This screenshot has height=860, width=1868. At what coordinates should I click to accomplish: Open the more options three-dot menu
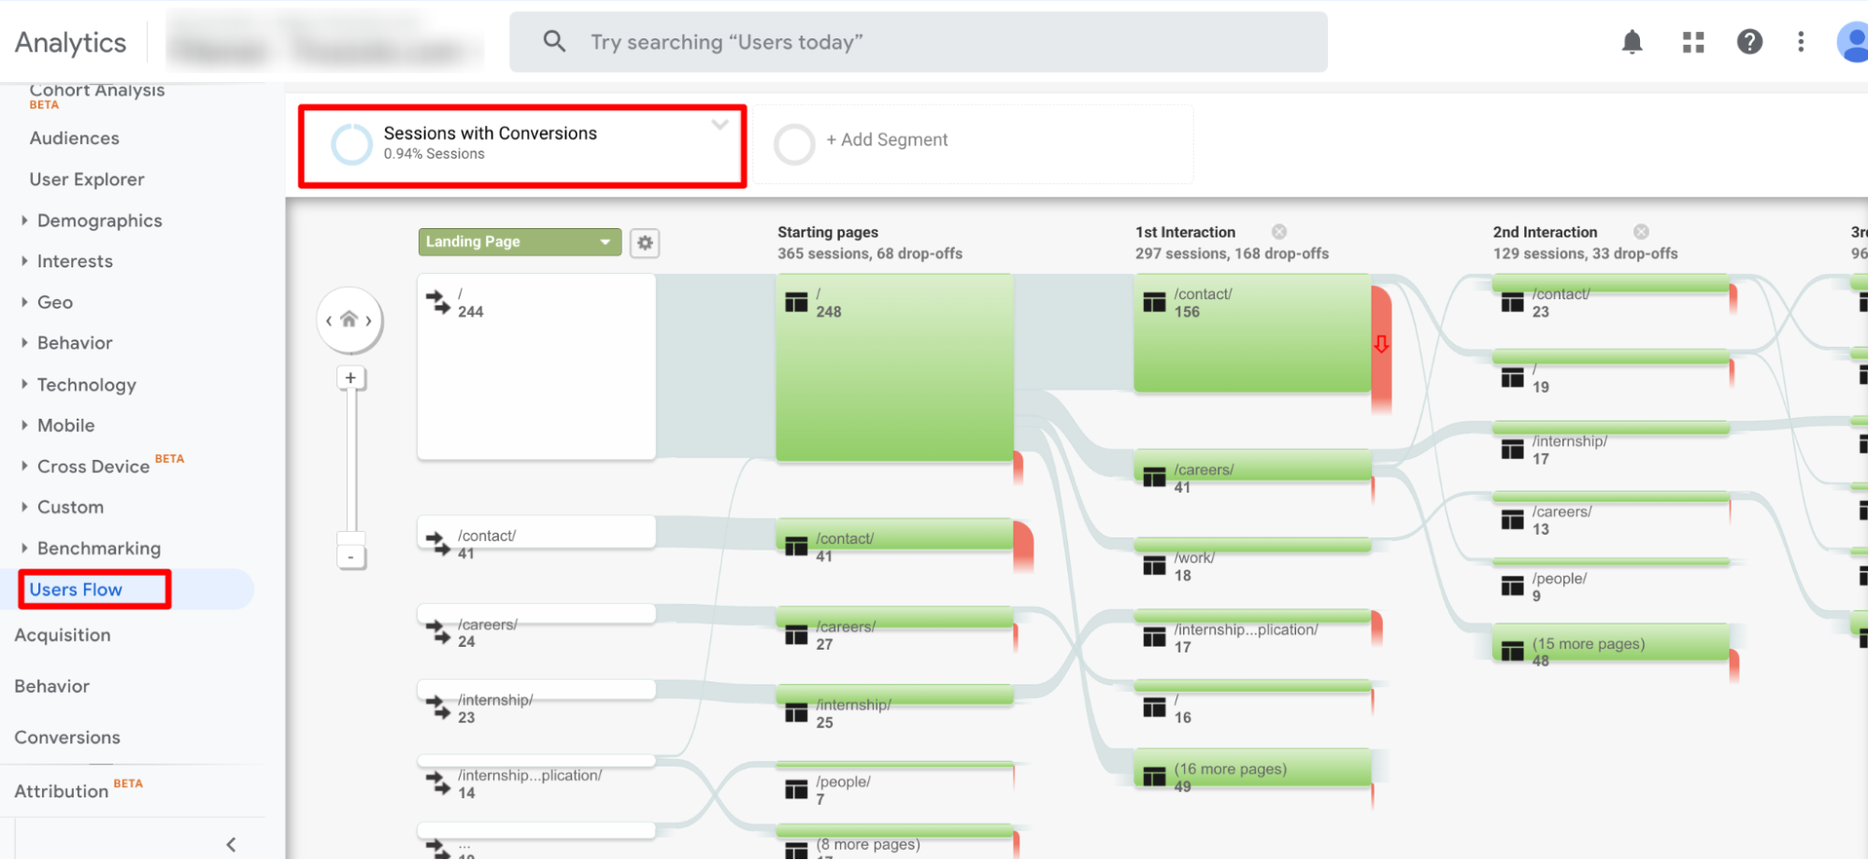click(x=1801, y=42)
